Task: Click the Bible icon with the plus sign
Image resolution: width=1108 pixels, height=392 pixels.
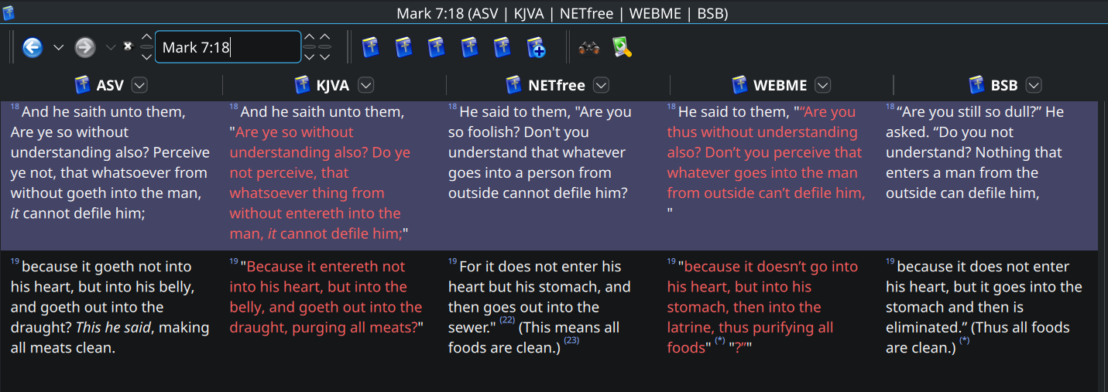Action: tap(537, 48)
